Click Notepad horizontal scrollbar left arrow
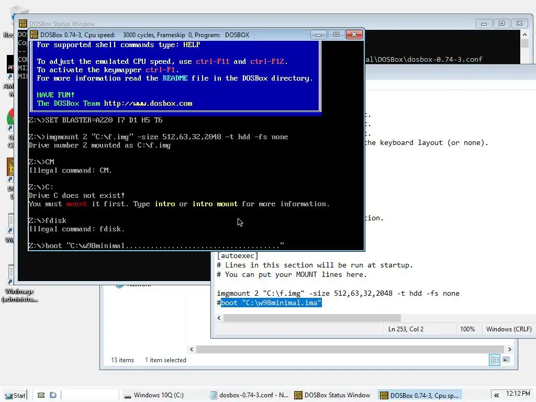 (x=219, y=318)
